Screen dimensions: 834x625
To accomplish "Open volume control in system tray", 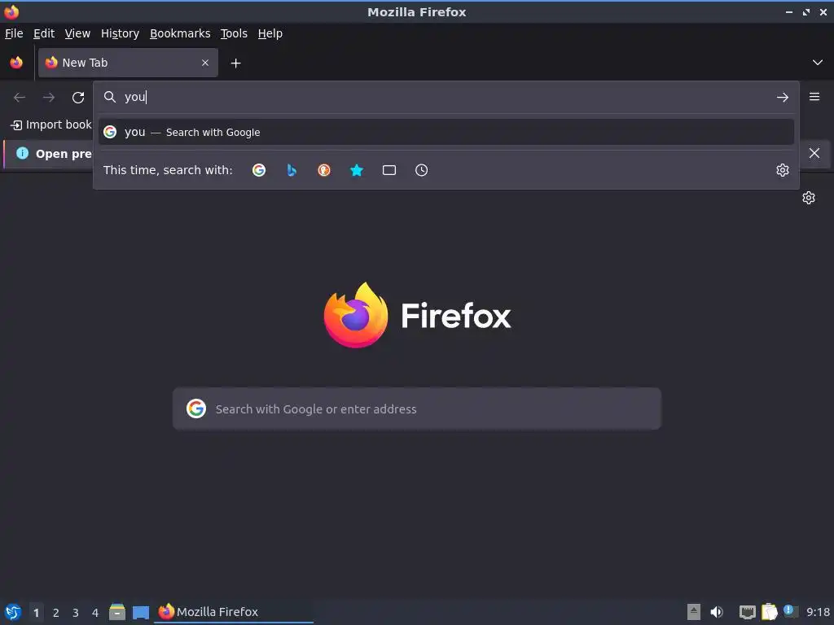I will coord(717,612).
